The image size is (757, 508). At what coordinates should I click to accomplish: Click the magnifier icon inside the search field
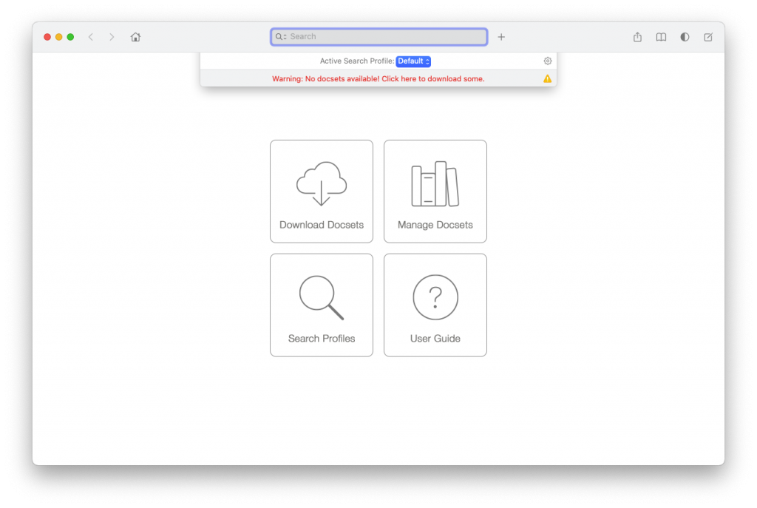point(279,37)
